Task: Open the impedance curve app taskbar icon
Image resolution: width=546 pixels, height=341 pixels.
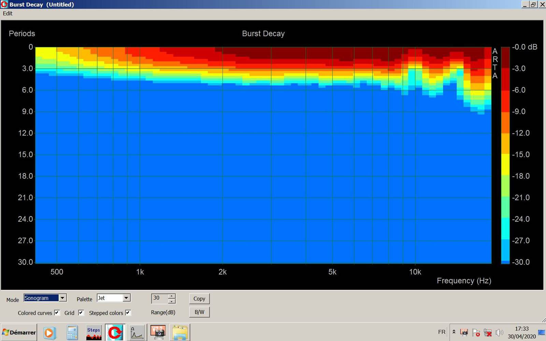Action: click(x=136, y=333)
